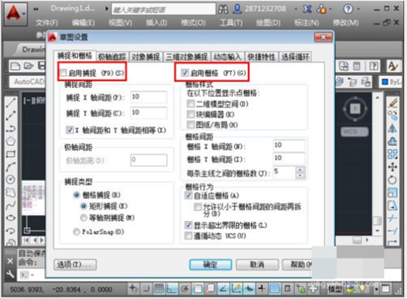The width and height of the screenshot is (407, 299).
Task: Toggle the ortho mode status bar icon
Action: [x=172, y=288]
